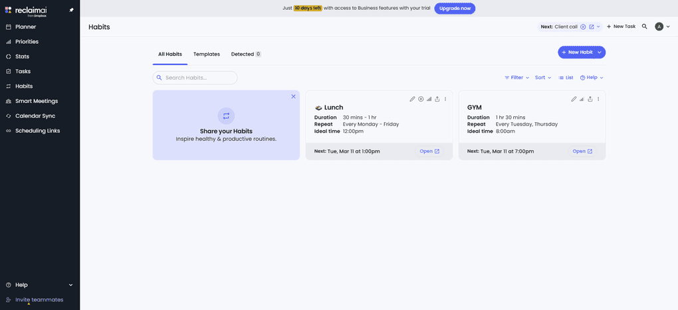The height and width of the screenshot is (310, 678).
Task: Start the next Client call event
Action: 583,27
